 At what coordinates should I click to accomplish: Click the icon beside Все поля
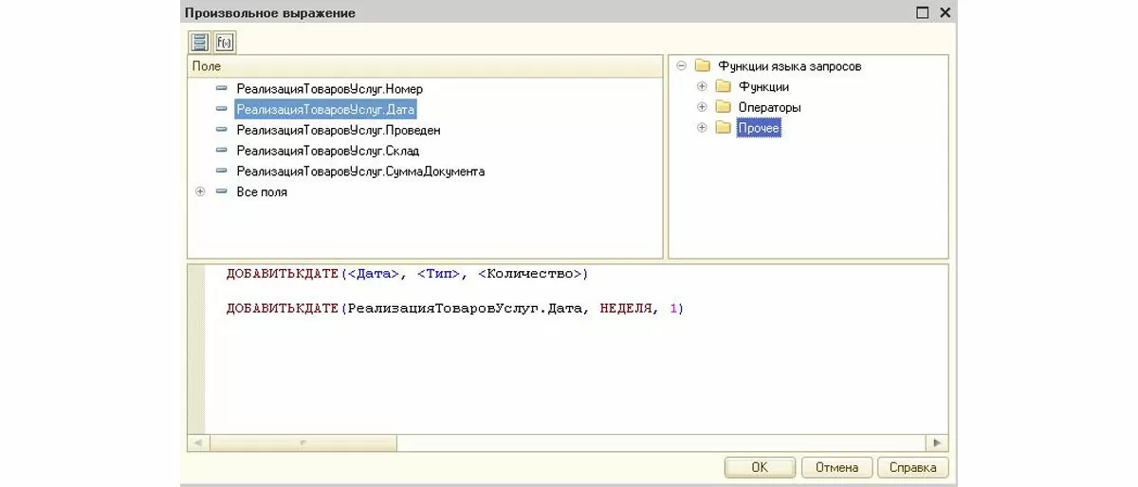tap(221, 191)
